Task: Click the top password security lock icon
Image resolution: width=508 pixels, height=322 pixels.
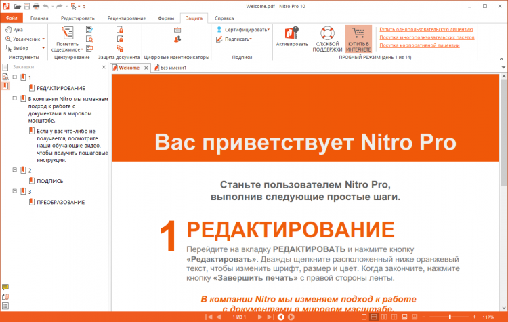Action: (119, 30)
